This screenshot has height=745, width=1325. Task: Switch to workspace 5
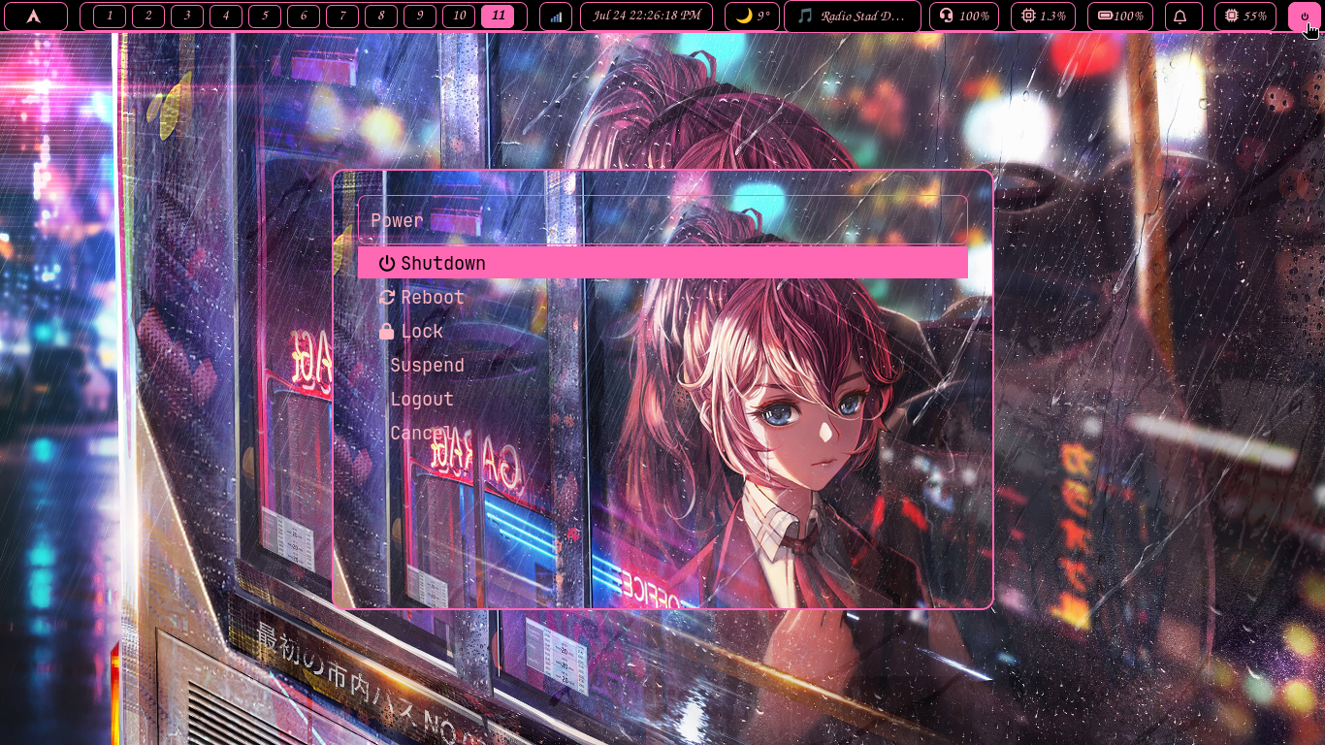[265, 16]
